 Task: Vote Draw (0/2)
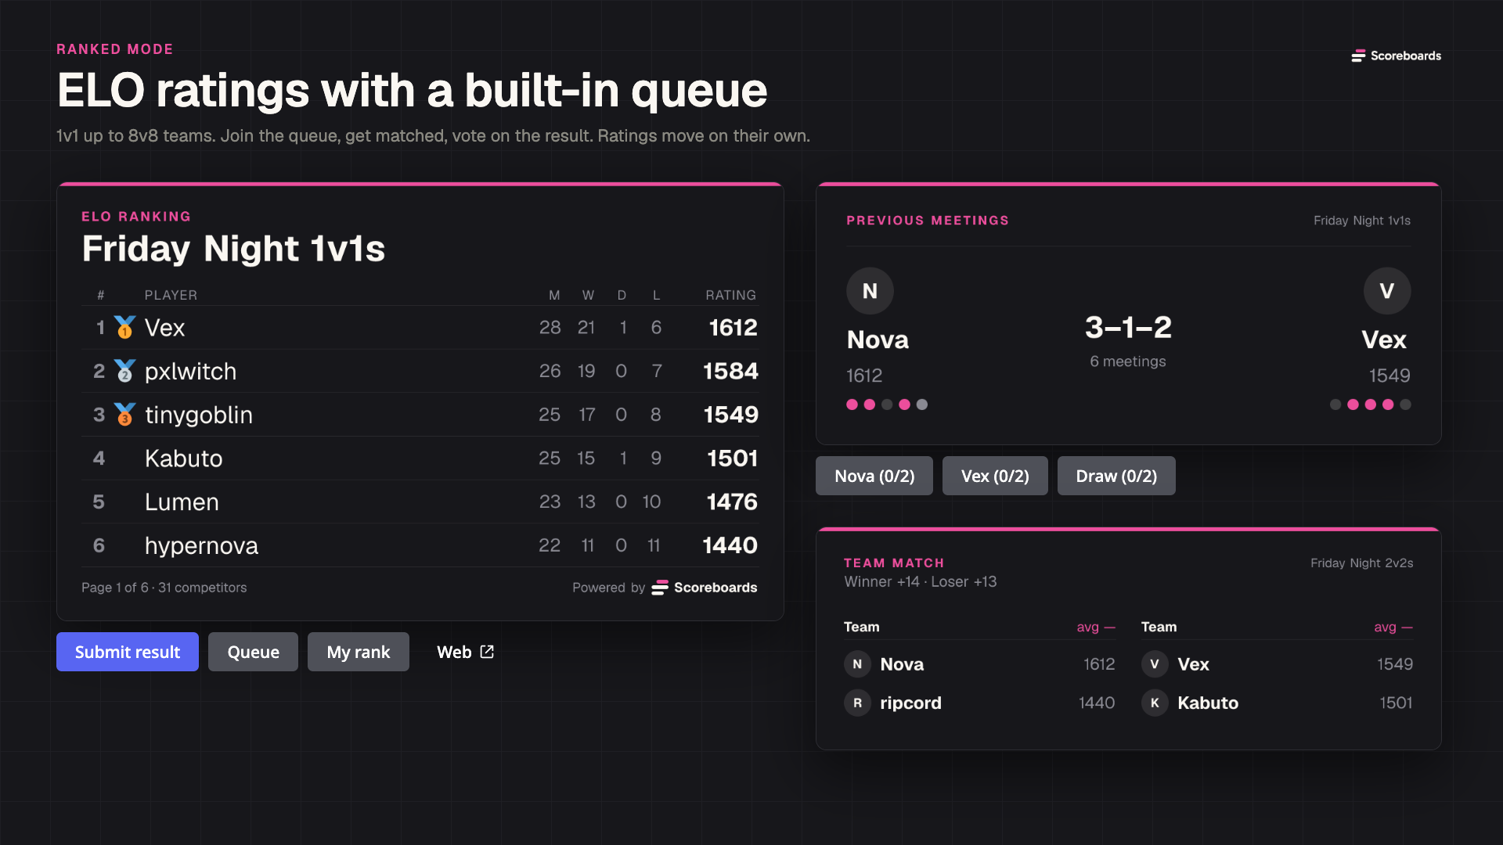point(1116,476)
